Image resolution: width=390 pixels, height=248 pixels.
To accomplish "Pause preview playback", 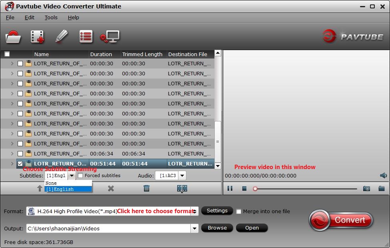I will 230,188.
